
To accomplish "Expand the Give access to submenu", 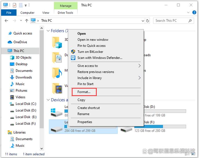I will click(106, 66).
